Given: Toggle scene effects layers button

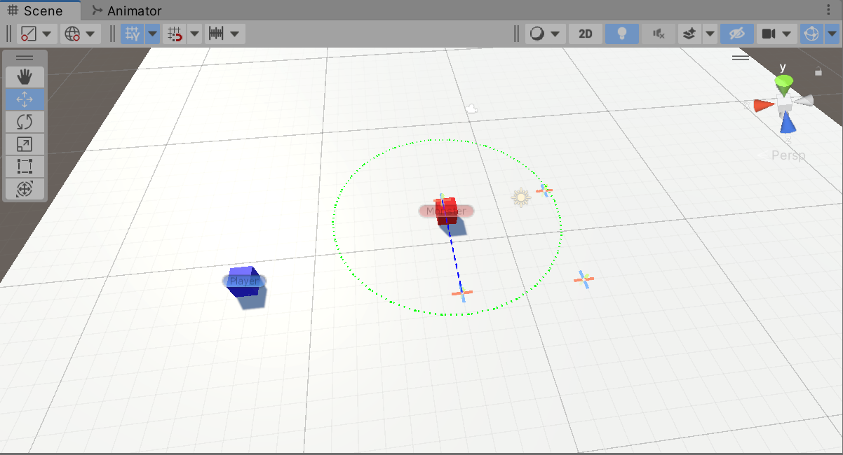Looking at the screenshot, I should click(x=689, y=34).
